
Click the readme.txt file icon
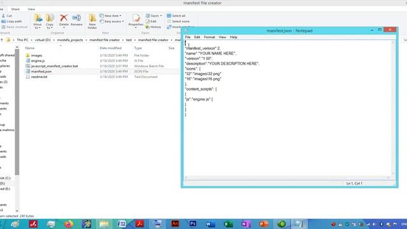click(x=28, y=77)
